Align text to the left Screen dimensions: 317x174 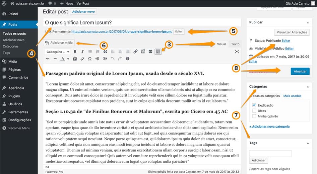tap(113, 52)
